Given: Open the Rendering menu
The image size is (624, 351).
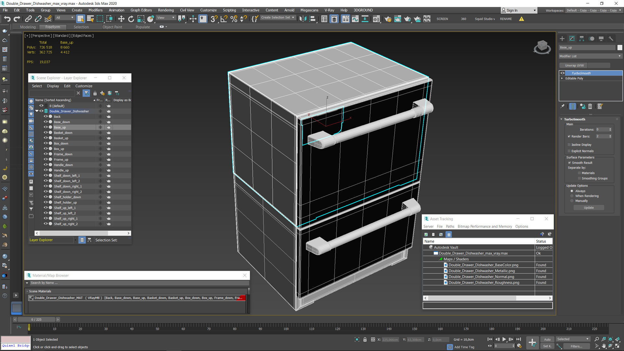Looking at the screenshot, I should [x=166, y=10].
